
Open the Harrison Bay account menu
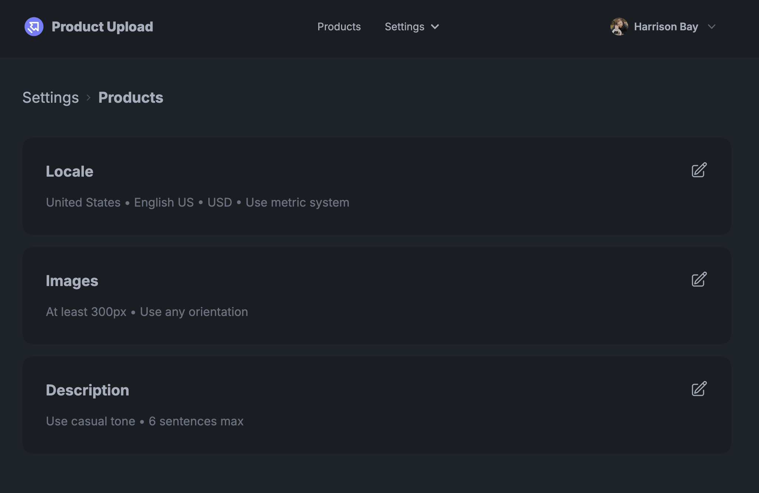663,27
